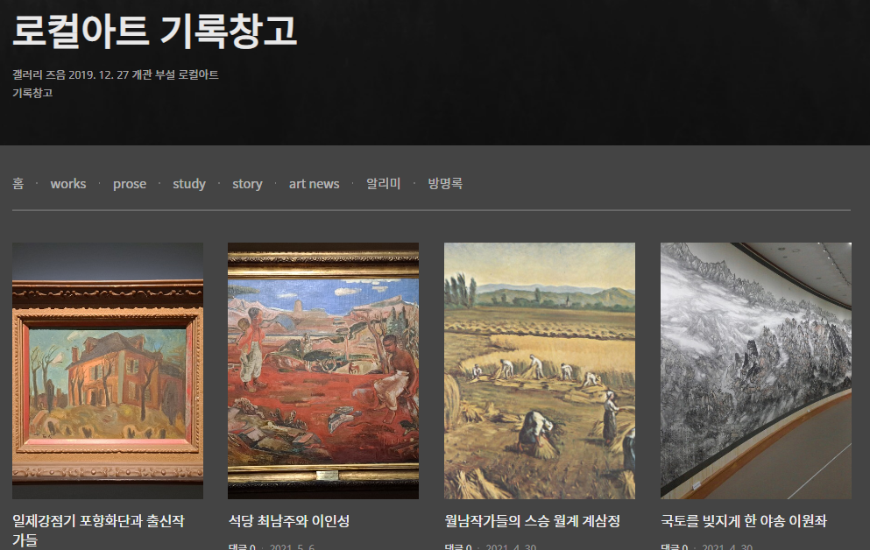
Task: Open the story category
Action: click(247, 184)
